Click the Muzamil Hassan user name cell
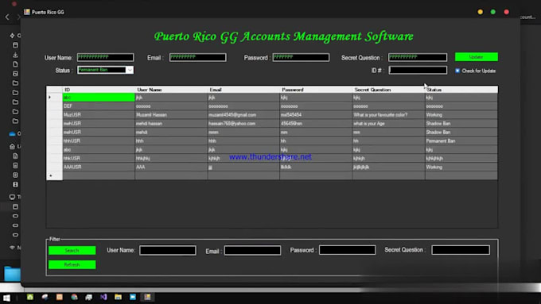 [x=171, y=114]
